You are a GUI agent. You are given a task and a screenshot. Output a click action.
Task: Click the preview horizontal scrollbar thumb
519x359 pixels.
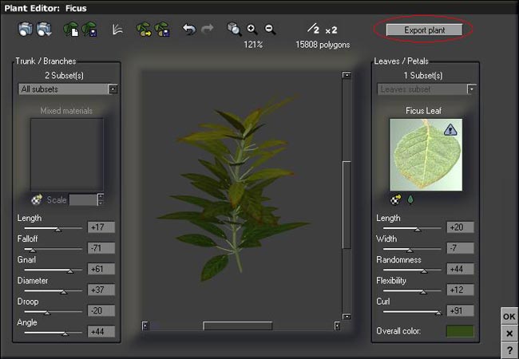pyautogui.click(x=238, y=326)
